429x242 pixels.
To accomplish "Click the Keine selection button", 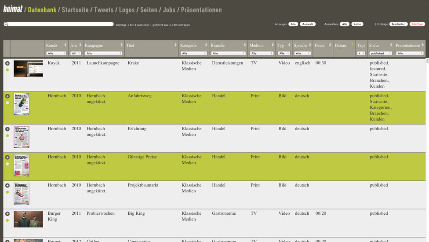I will [357, 24].
